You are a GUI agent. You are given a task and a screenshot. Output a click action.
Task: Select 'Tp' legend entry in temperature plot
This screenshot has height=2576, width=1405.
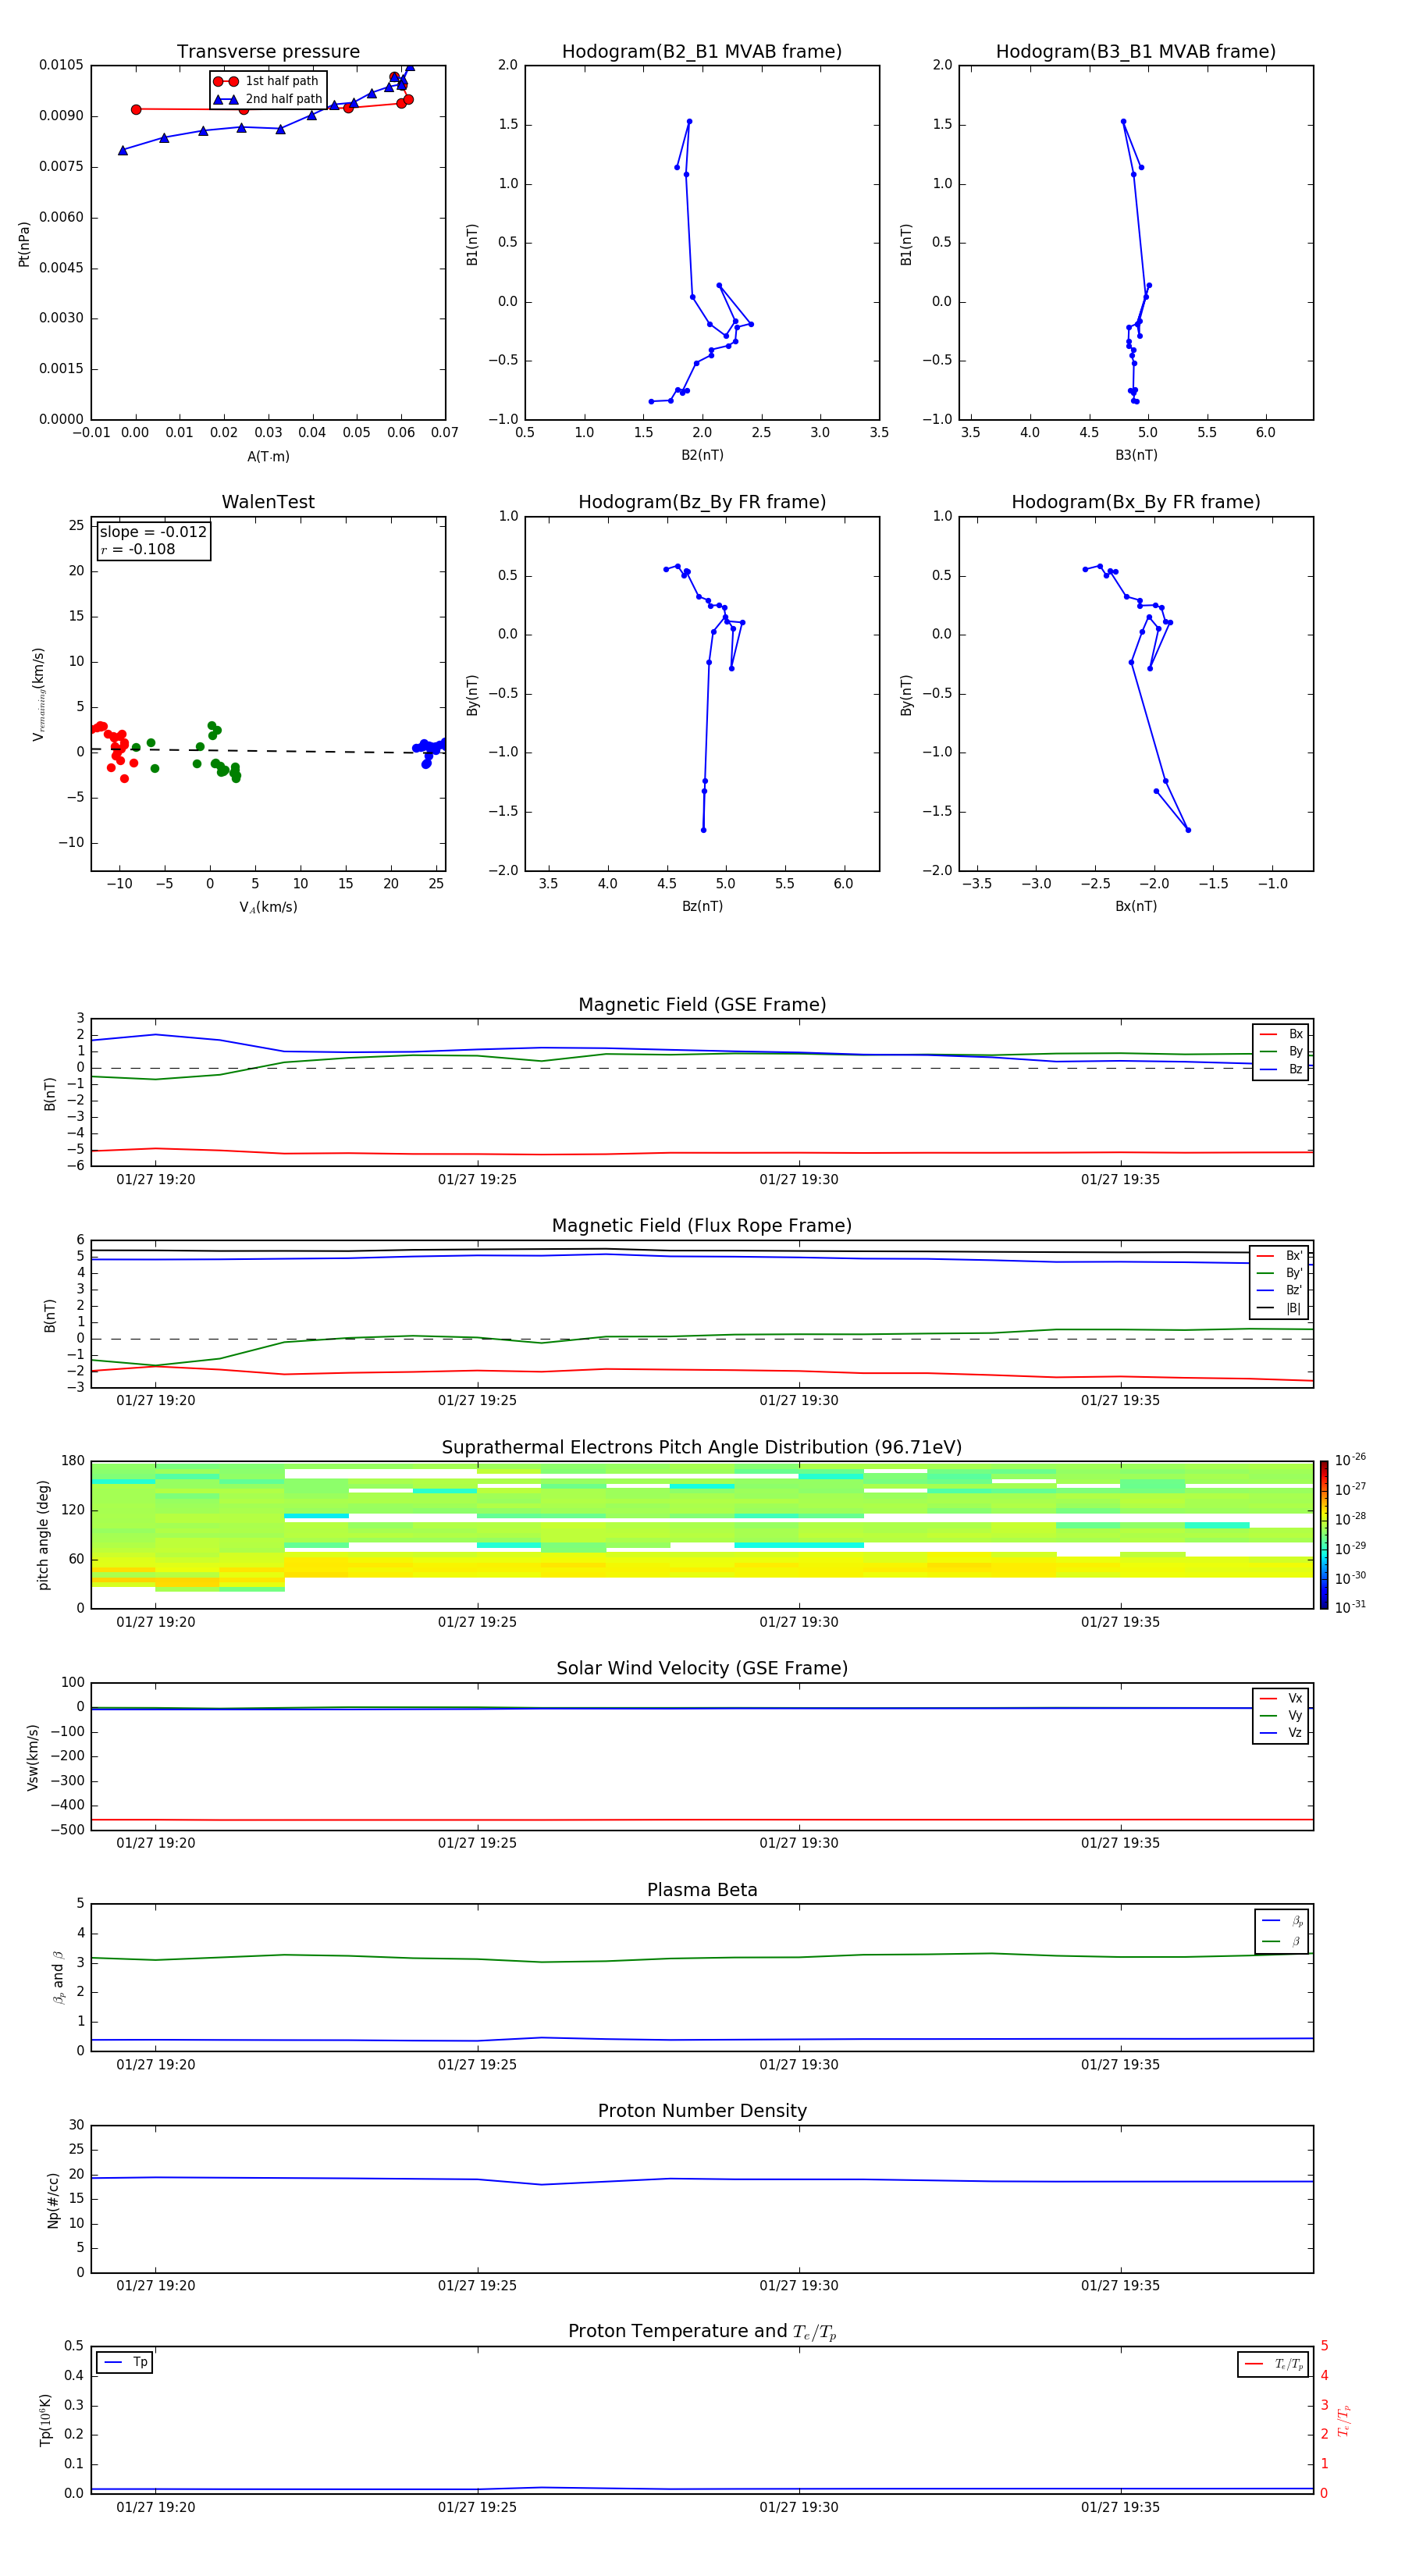[x=125, y=2362]
